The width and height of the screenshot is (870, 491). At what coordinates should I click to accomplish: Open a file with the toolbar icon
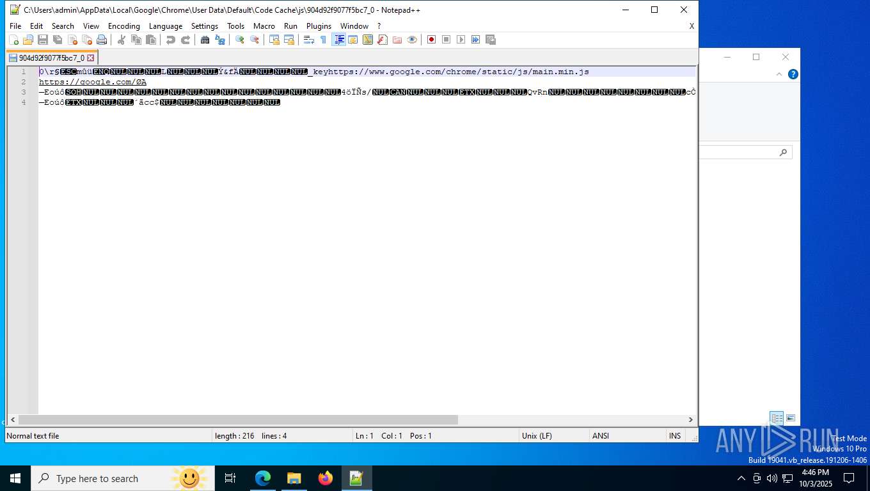click(x=28, y=40)
